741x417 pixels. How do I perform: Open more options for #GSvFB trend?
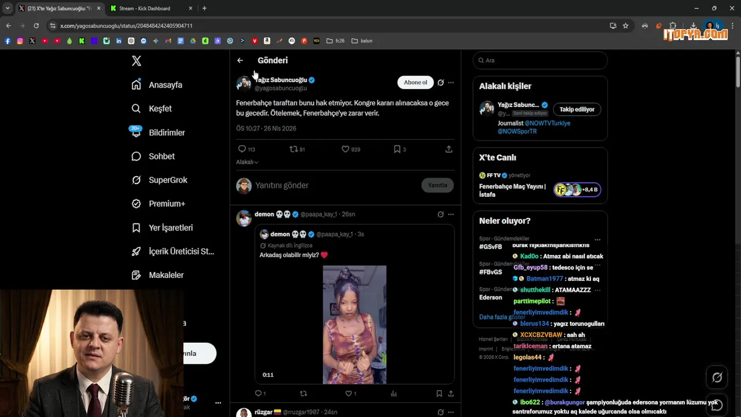click(x=597, y=240)
